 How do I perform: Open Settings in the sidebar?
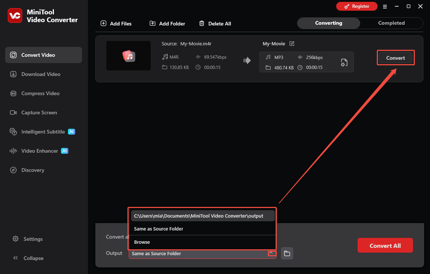(28, 239)
